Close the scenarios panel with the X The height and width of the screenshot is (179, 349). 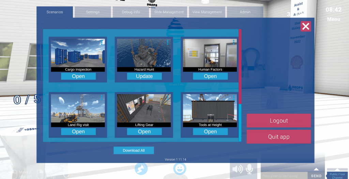tap(306, 26)
